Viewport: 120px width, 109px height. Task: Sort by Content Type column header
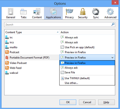tap(32, 32)
